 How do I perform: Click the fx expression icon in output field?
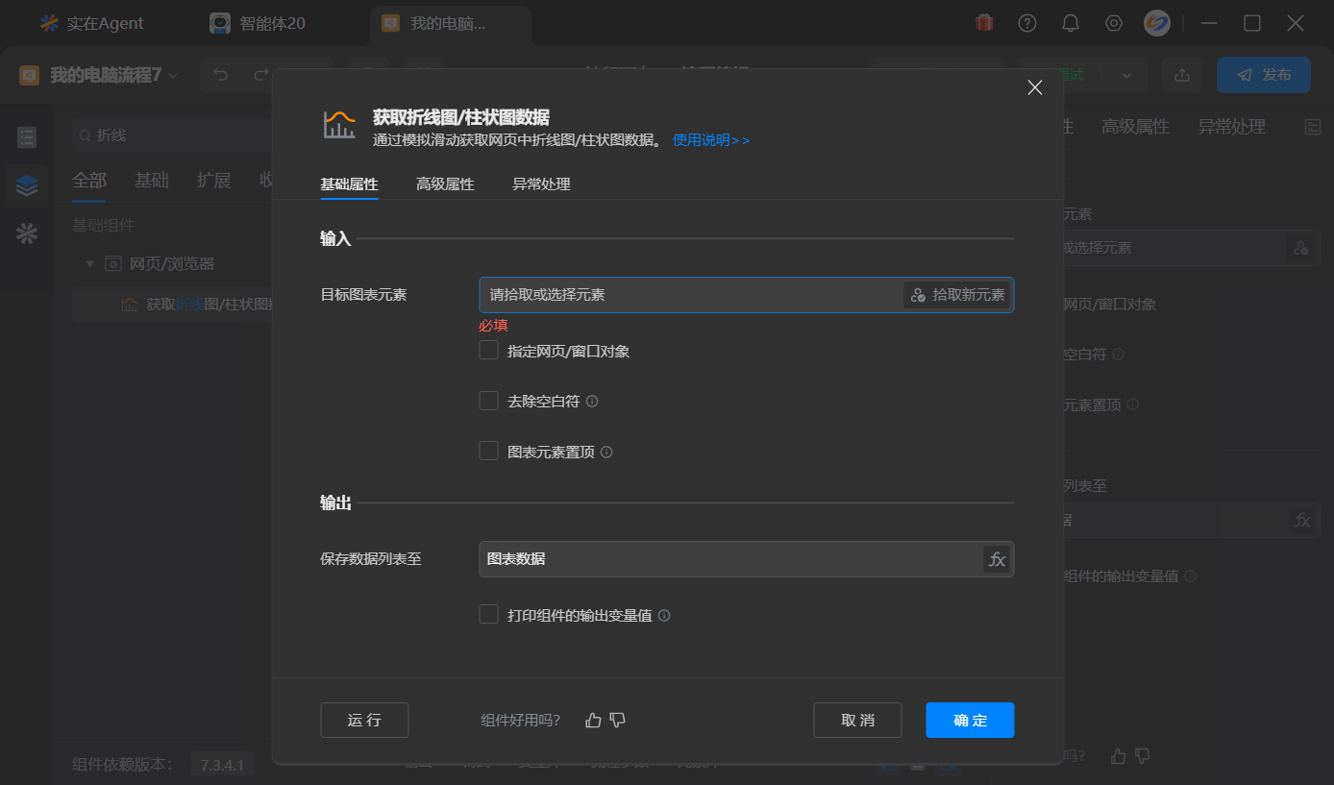pos(997,559)
